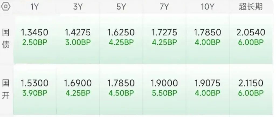Select the 国债 row label
Image resolution: width=276 pixels, height=117 pixels.
[6, 39]
